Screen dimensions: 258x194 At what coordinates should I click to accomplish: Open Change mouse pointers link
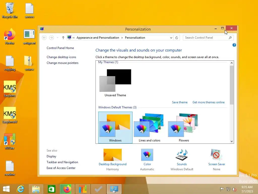pos(62,63)
